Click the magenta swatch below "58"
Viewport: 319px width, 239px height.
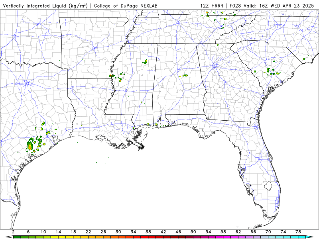pyautogui.click(x=227, y=237)
